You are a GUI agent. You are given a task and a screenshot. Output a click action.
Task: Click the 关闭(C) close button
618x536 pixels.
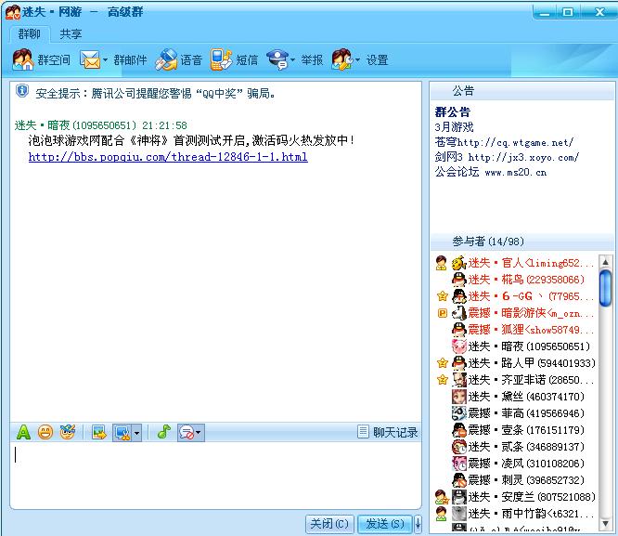[329, 524]
